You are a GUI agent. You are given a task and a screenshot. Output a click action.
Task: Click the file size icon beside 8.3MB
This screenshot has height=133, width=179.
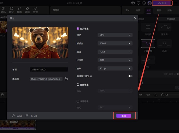coord(27,116)
